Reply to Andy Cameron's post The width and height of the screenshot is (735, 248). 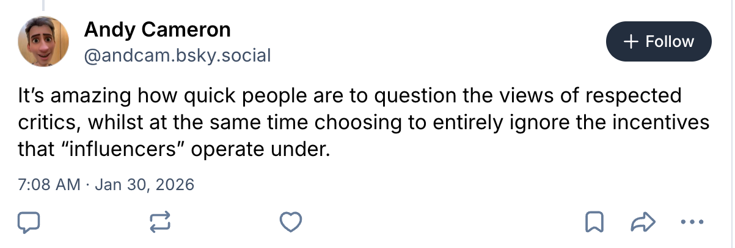tap(29, 223)
